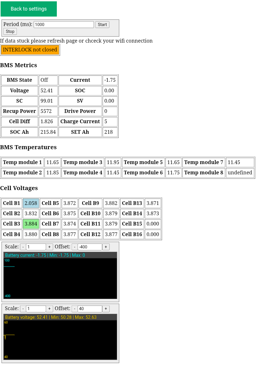The width and height of the screenshot is (267, 373).
Task: Decrease Scale on battery current chart
Action: coord(23,247)
